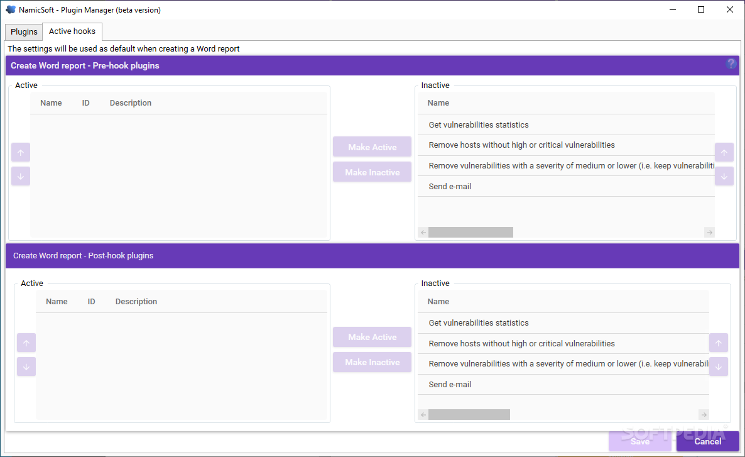Open the help question mark icon
The height and width of the screenshot is (457, 745).
(x=731, y=63)
